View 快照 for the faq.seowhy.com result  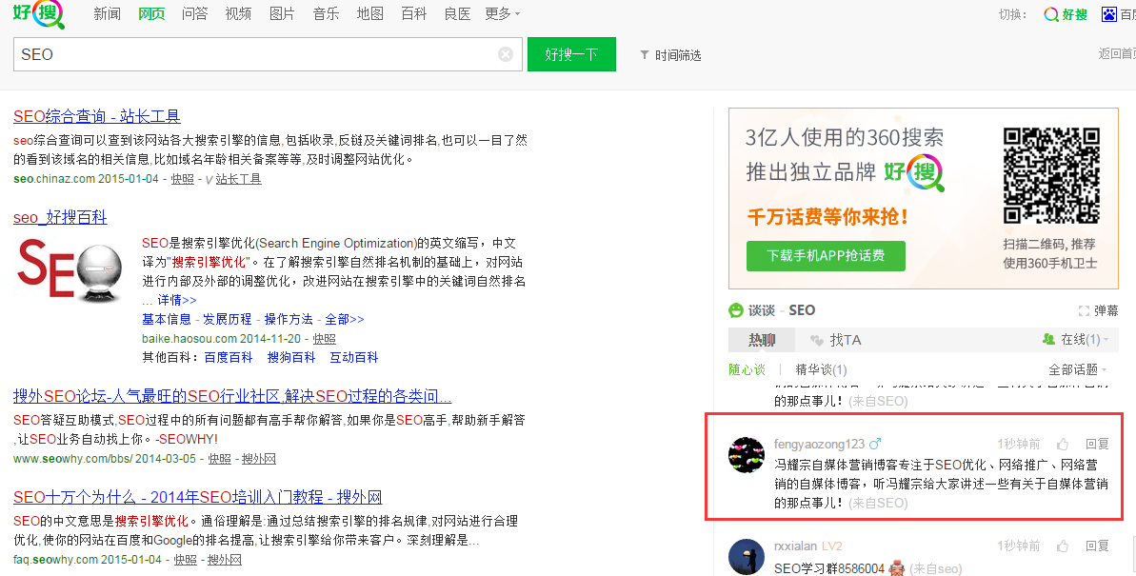(186, 559)
